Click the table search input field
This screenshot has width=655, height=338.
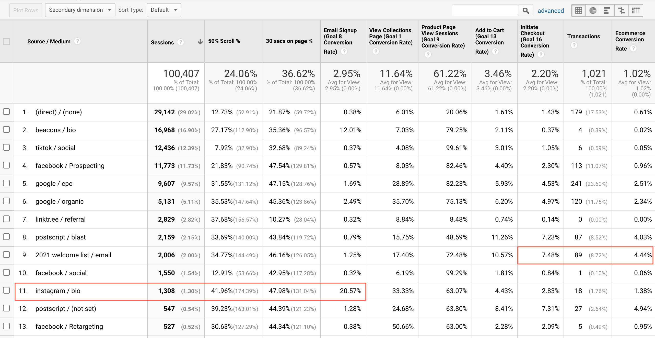point(485,10)
